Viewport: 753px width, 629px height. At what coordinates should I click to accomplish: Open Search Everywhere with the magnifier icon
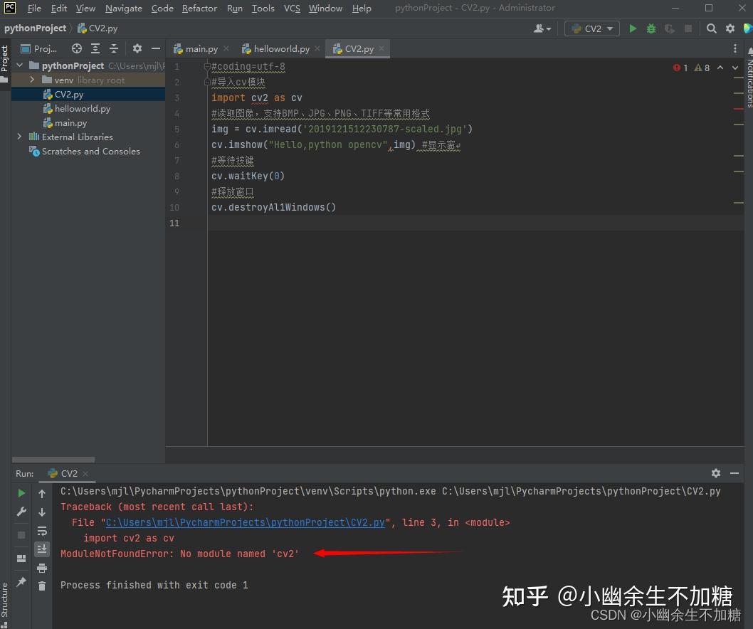711,28
